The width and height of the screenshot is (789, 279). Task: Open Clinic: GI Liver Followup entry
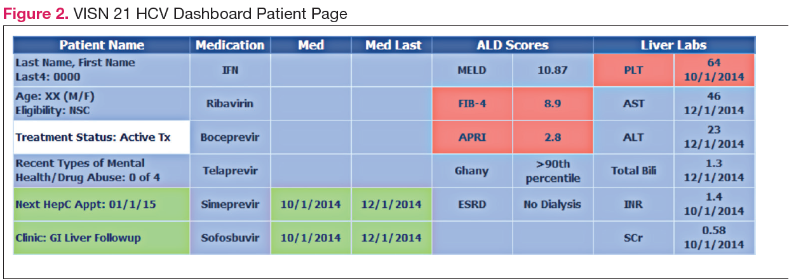[102, 238]
